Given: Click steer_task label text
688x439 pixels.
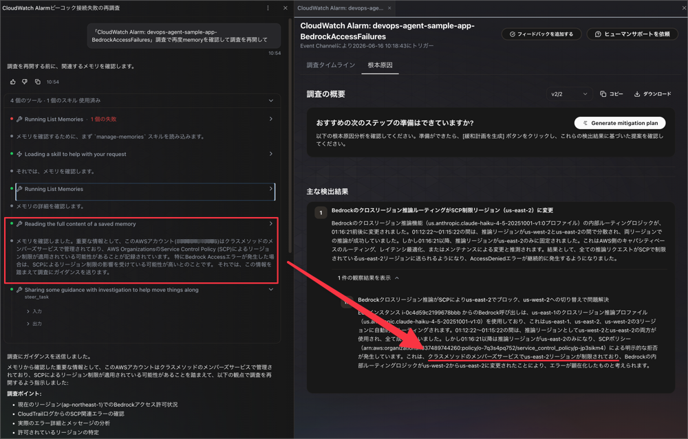Looking at the screenshot, I should click(37, 297).
